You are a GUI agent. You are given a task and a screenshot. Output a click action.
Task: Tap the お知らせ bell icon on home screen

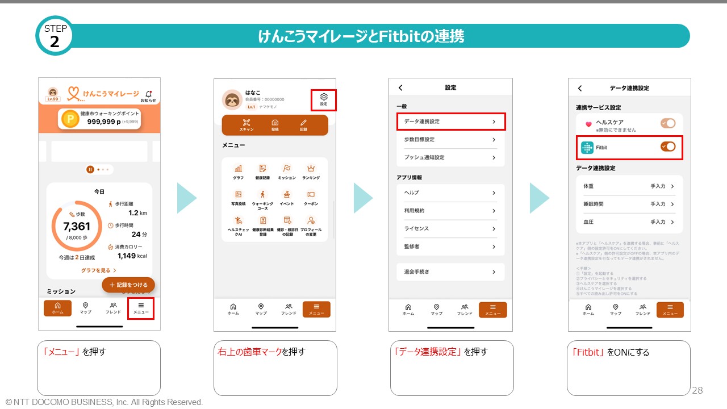click(x=148, y=95)
